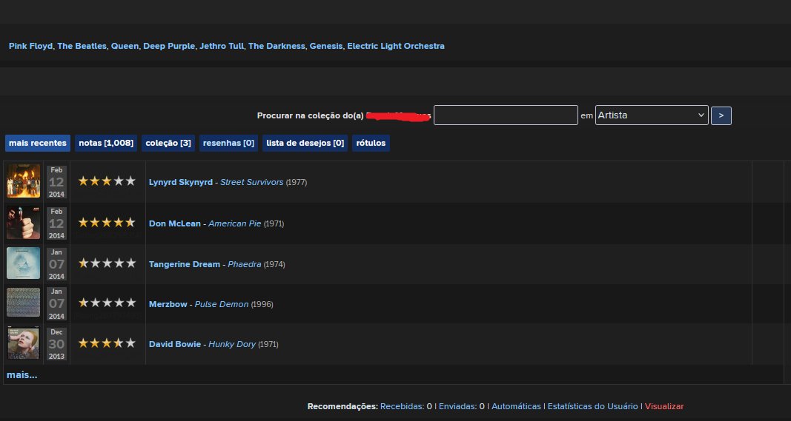Screen dimensions: 791x421
Task: Open the Phaedra album link
Action: click(x=245, y=264)
